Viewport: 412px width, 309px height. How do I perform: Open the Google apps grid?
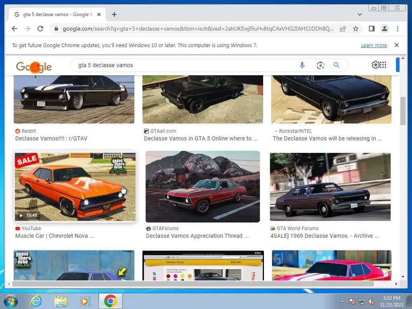pos(383,65)
